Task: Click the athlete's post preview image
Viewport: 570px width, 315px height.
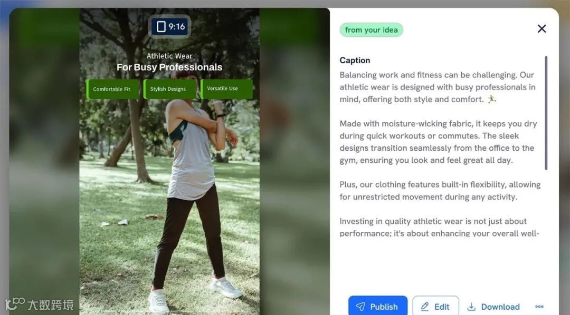Action: point(169,162)
